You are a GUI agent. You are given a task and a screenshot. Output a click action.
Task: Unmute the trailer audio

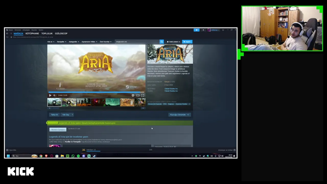pyautogui.click(x=54, y=95)
